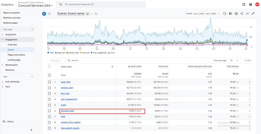Screen dimensions: 261x134
Task: Expand the Acquisition section in the sidebar
Action: click(11, 34)
